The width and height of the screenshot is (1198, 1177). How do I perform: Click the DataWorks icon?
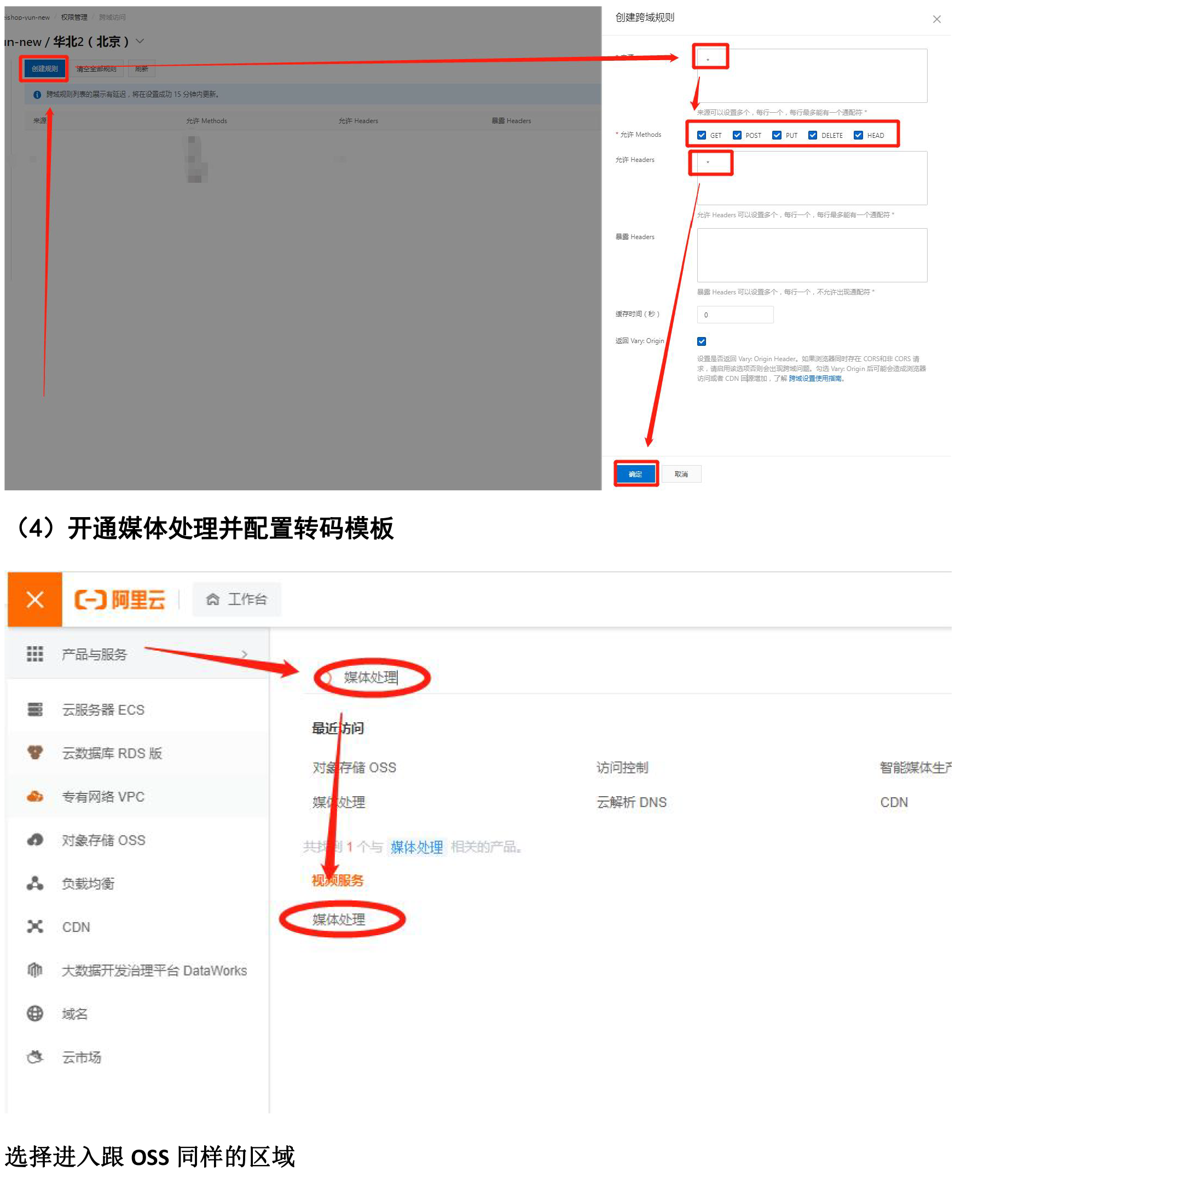coord(34,970)
